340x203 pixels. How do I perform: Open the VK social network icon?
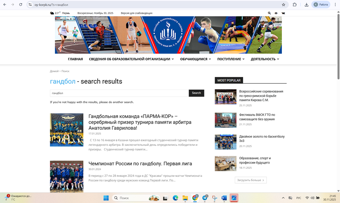point(283,13)
